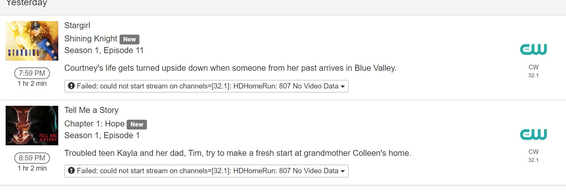Expand the Stargirl failed recording dropdown arrow
Screen dimensions: 566x192
(x=343, y=87)
